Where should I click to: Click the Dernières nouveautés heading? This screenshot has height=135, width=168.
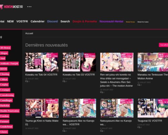point(46,45)
